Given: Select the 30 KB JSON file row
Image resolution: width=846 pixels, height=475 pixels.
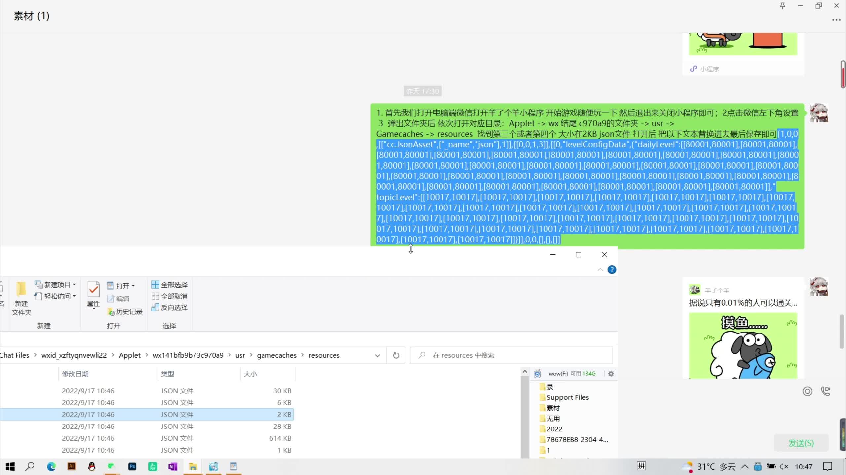Looking at the screenshot, I should (147, 391).
